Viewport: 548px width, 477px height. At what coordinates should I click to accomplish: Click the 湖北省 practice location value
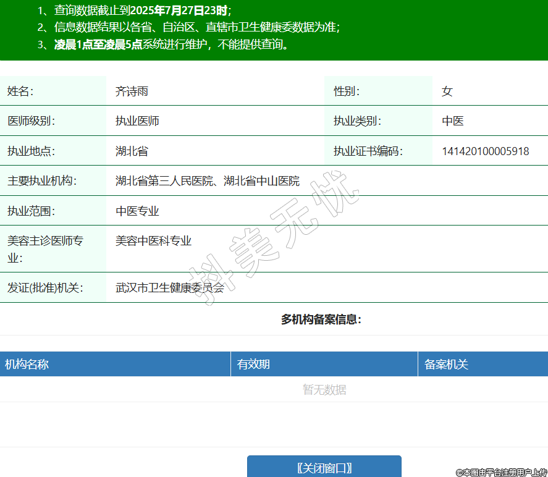point(132,151)
